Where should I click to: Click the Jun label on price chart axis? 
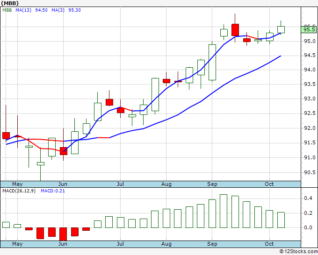coord(63,184)
